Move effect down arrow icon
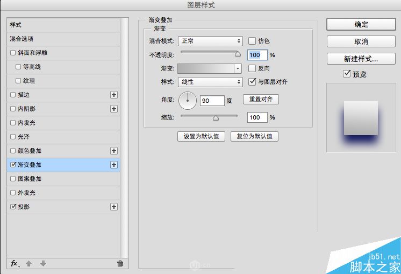401x274 pixels. [43, 263]
